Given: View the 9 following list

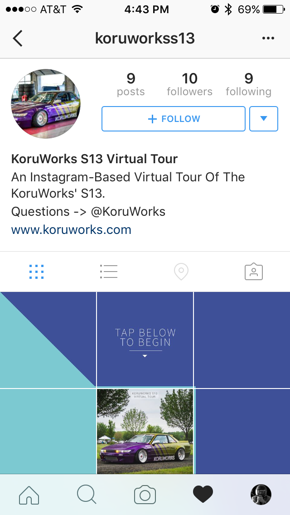Looking at the screenshot, I should click(x=249, y=84).
